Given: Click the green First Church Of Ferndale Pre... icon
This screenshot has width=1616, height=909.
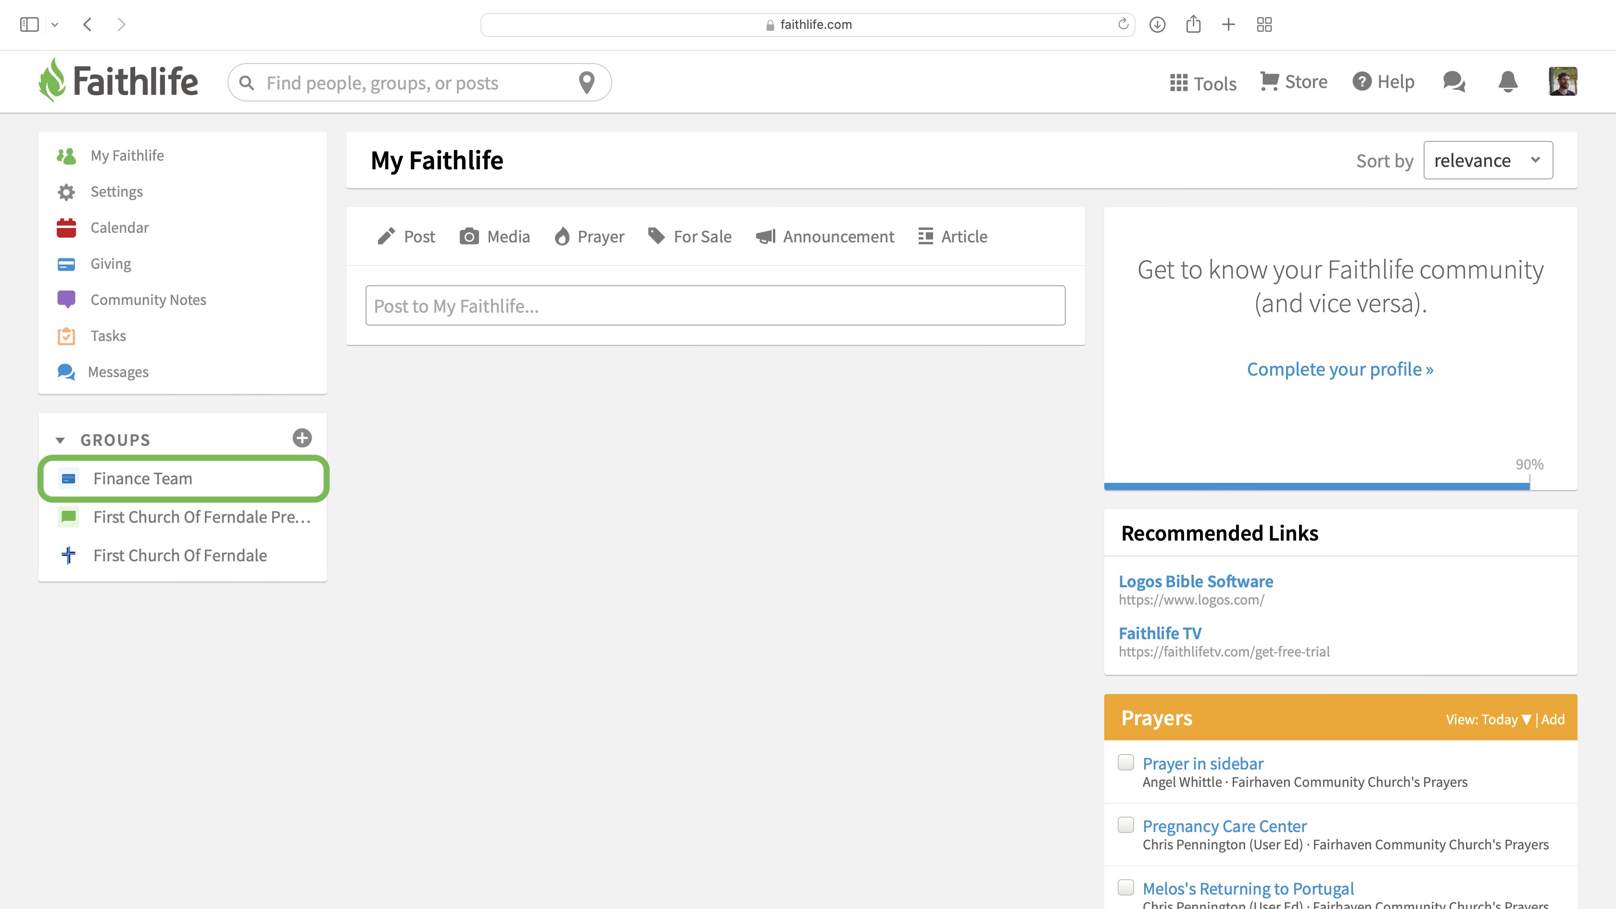Looking at the screenshot, I should coord(69,517).
